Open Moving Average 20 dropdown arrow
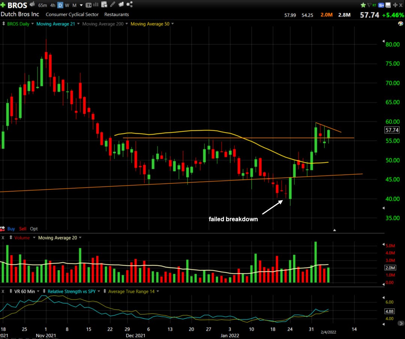 80,238
